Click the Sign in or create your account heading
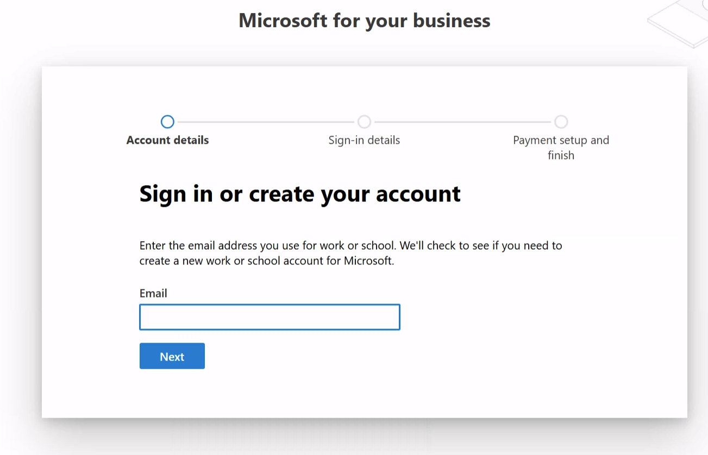The height and width of the screenshot is (455, 708). 300,194
